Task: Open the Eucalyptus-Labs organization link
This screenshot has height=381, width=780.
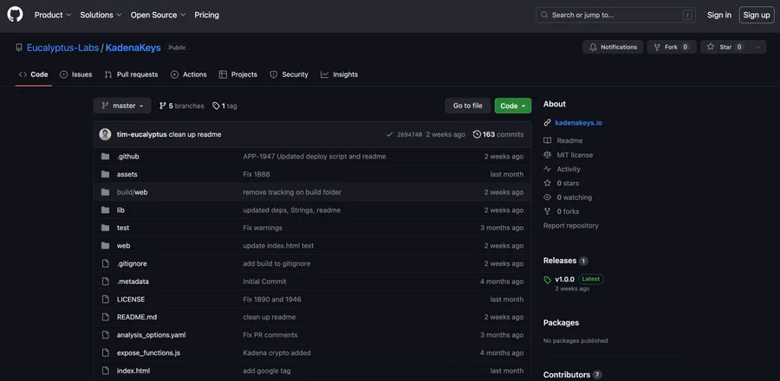Action: pos(62,48)
